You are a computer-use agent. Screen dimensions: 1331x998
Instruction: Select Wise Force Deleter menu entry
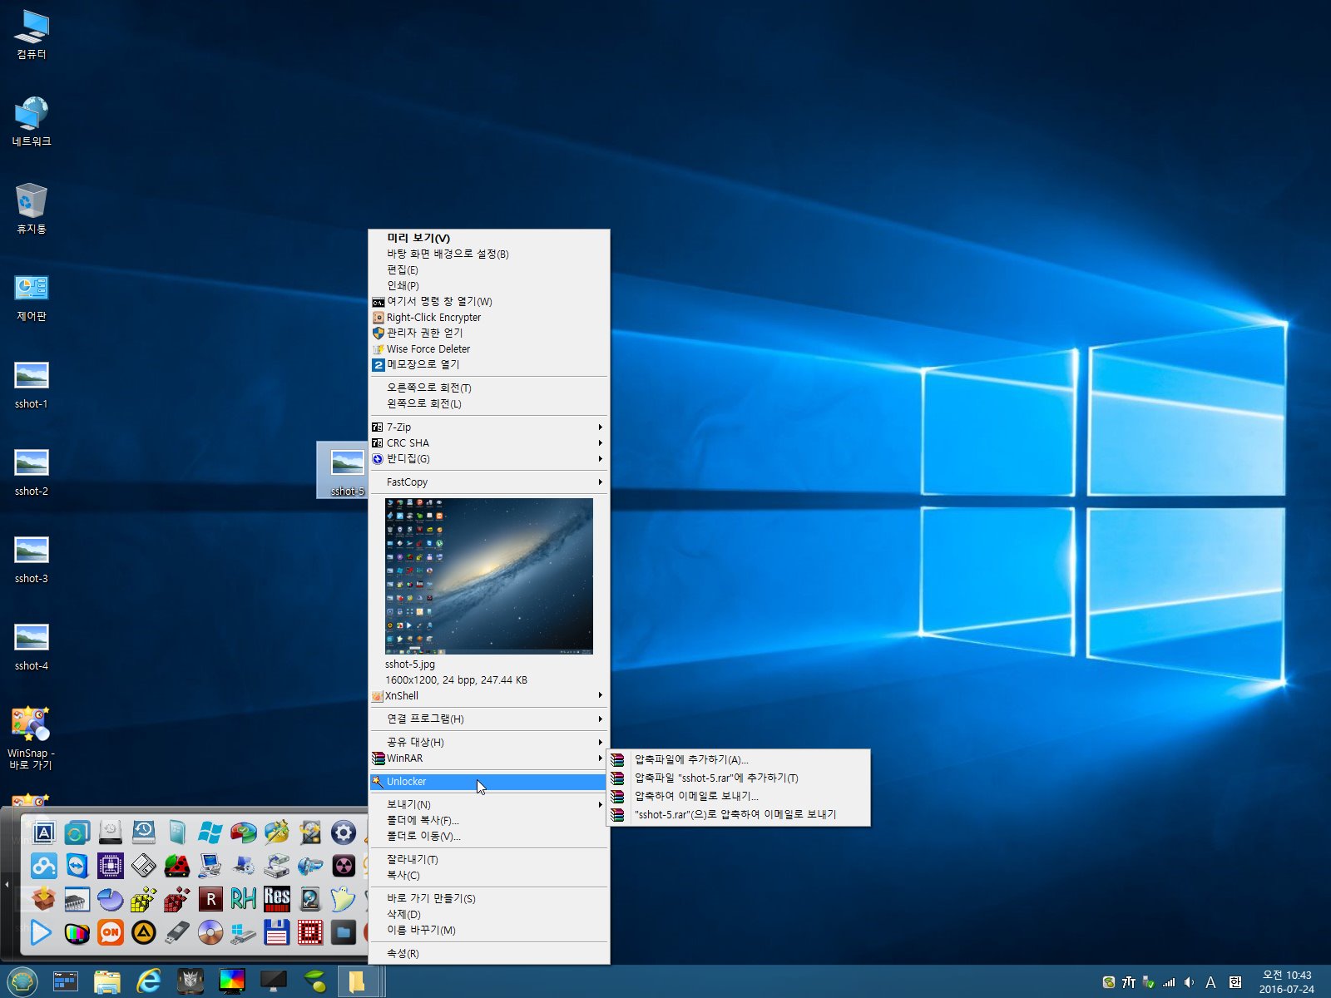[488, 348]
